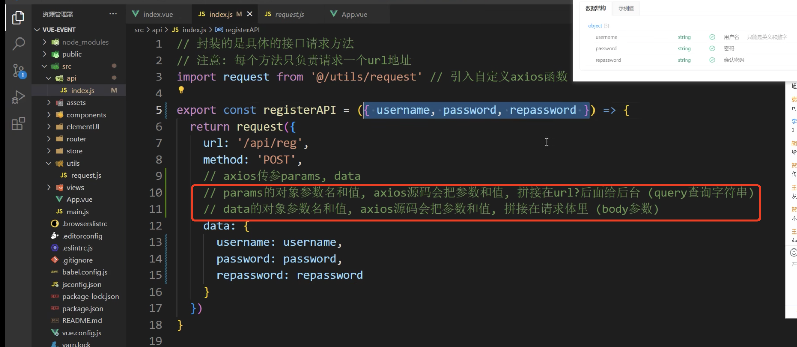The width and height of the screenshot is (797, 347).
Task: Click the lightbulb quick-fix icon on line 4
Action: pos(181,90)
